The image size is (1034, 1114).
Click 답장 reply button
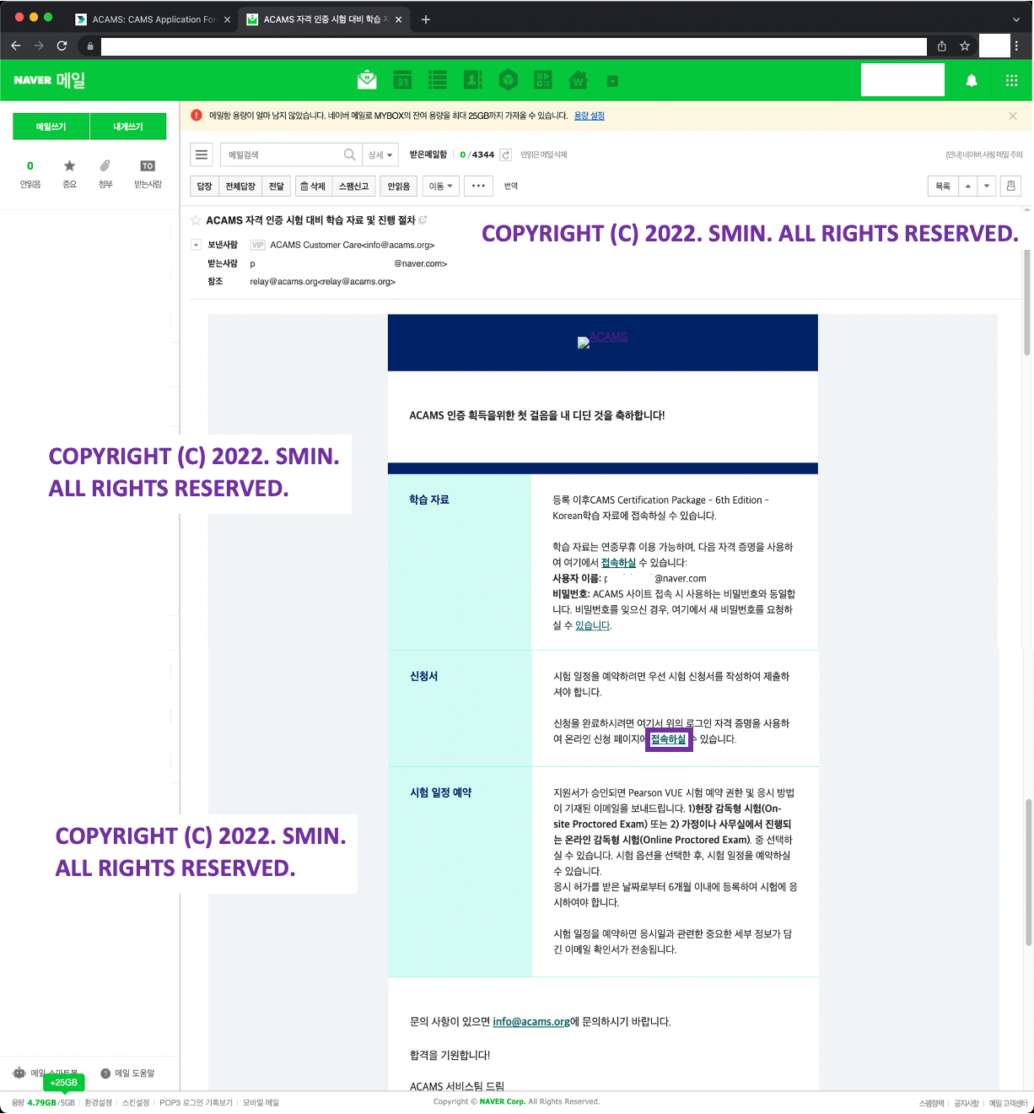click(205, 187)
